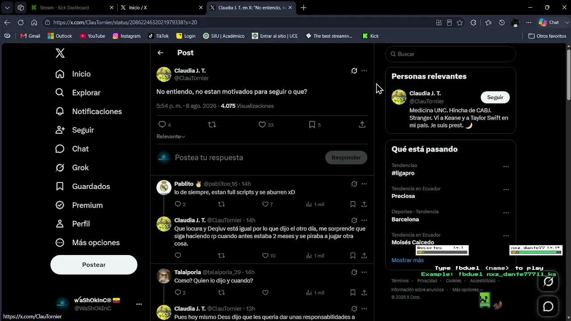Switch to the Inicio / X tab
The width and height of the screenshot is (571, 321).
(161, 8)
